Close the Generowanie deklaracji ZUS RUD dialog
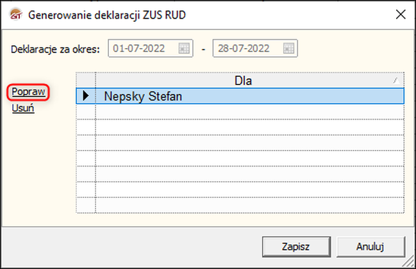The image size is (416, 269). tap(401, 15)
